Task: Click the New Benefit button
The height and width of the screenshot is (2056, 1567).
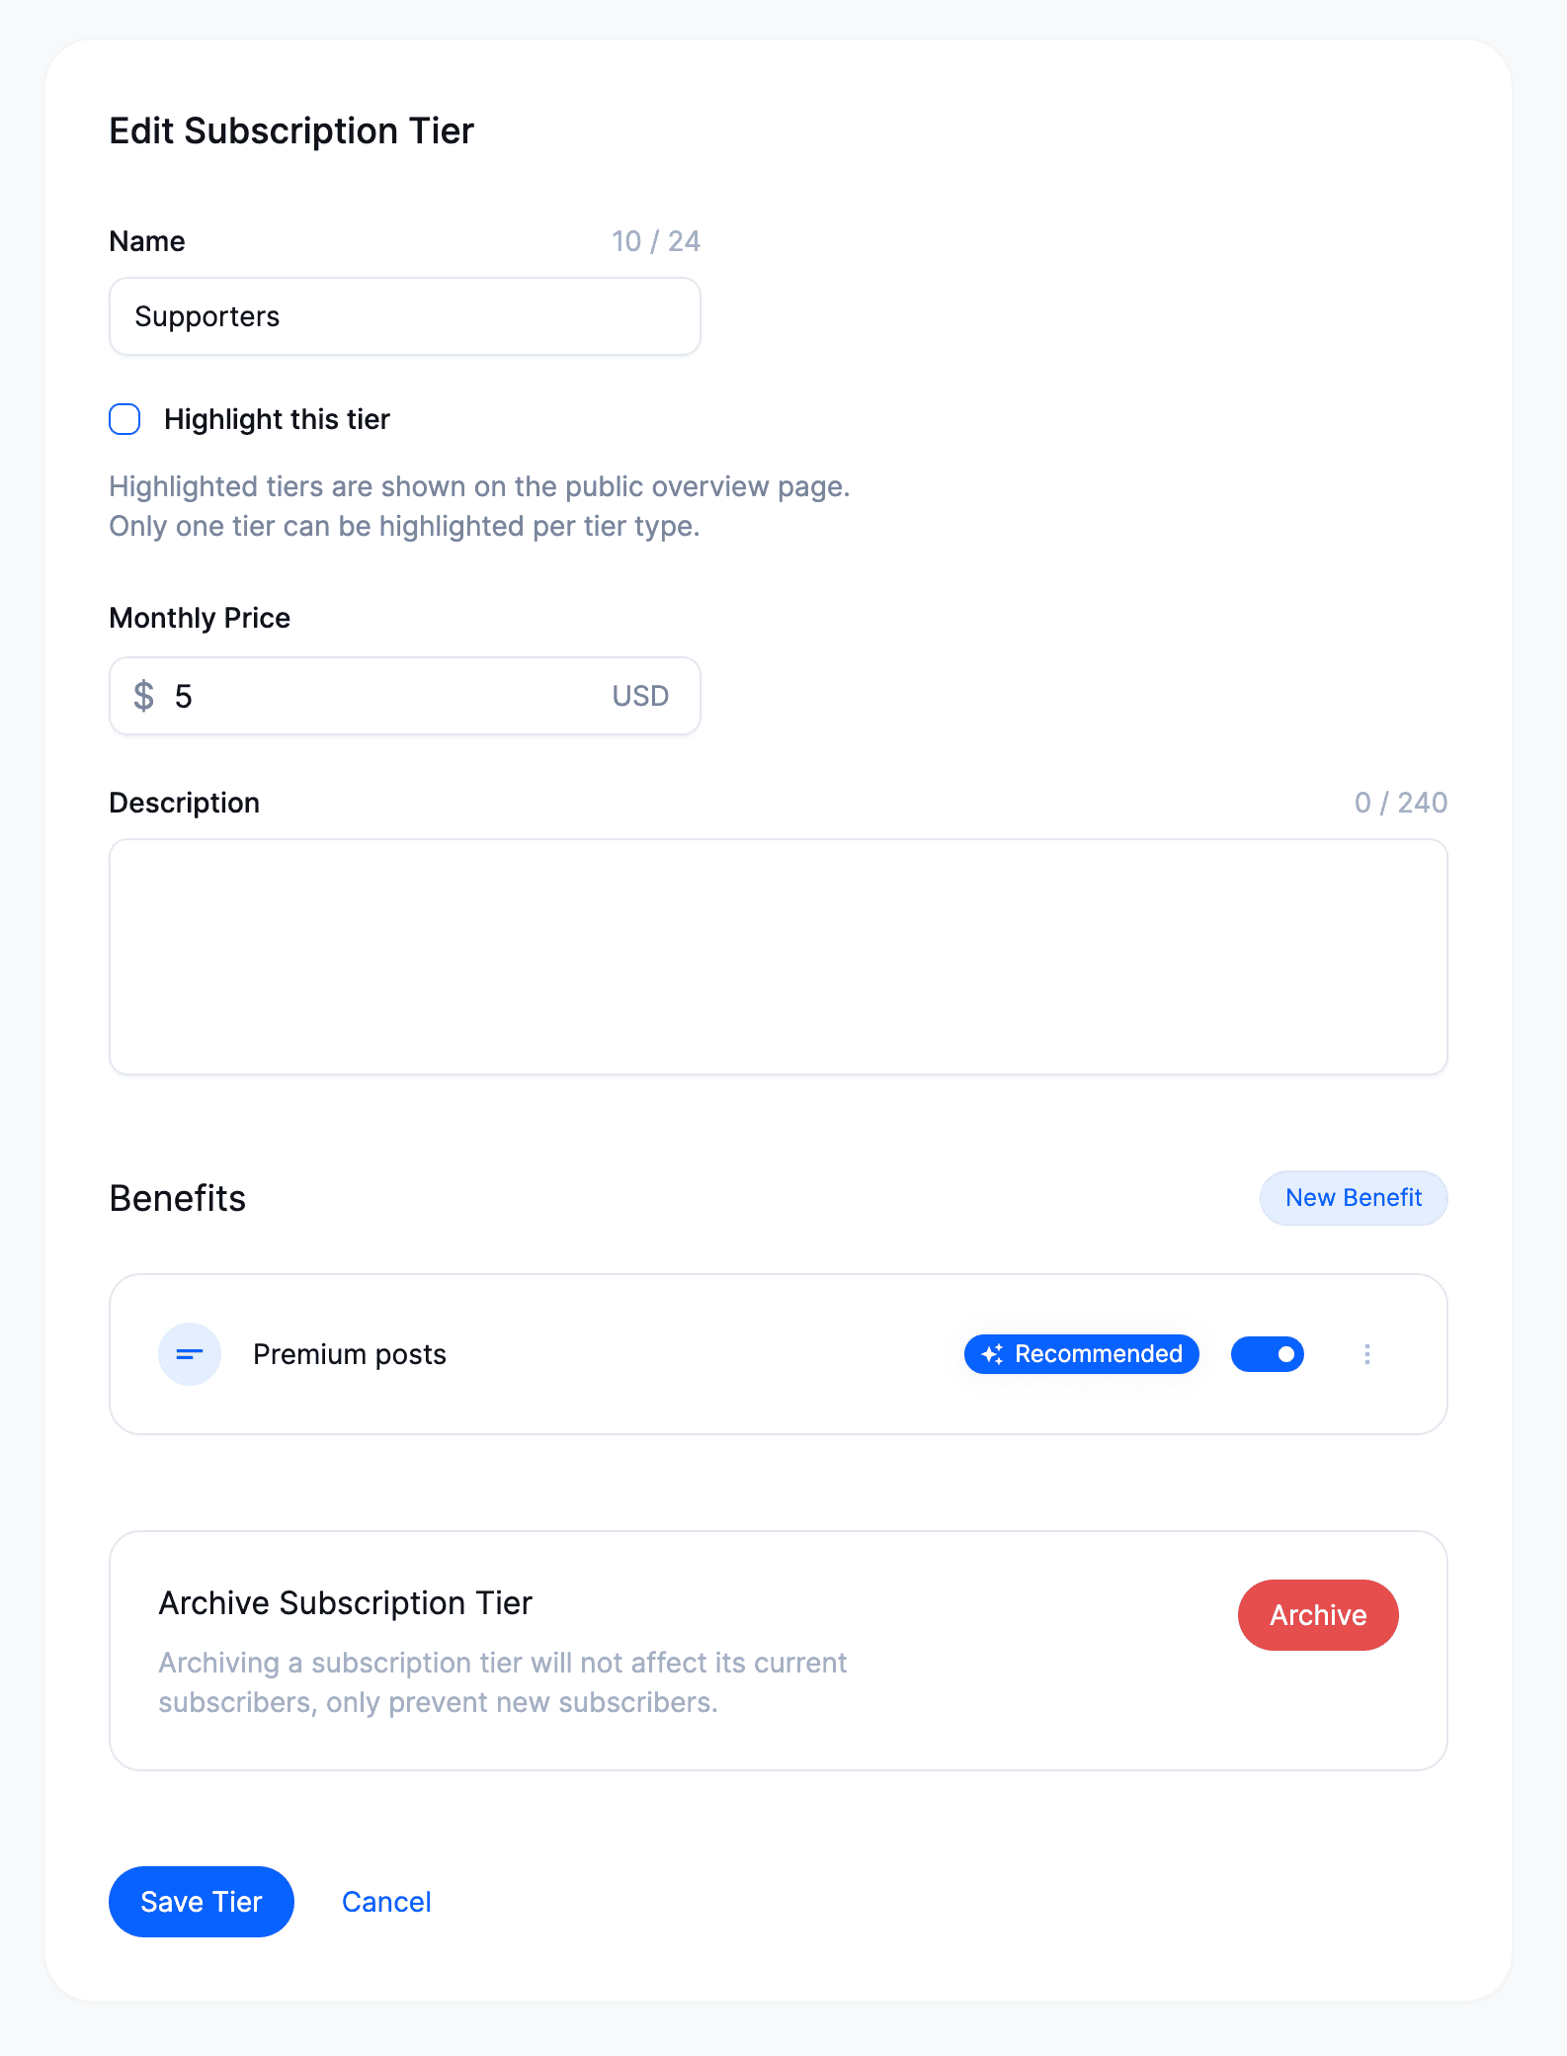Action: coord(1354,1197)
